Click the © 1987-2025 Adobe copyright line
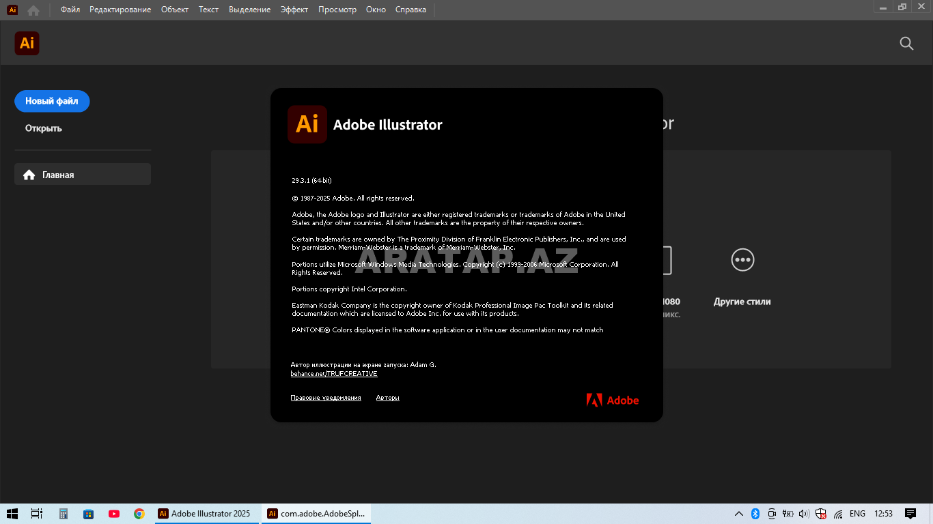This screenshot has height=524, width=933. coord(353,199)
